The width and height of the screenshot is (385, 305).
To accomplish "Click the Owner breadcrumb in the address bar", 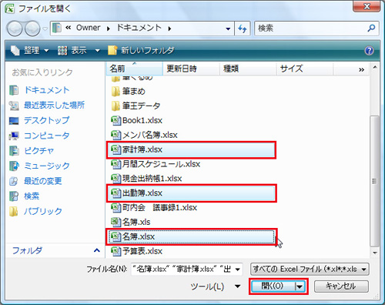I will (88, 28).
